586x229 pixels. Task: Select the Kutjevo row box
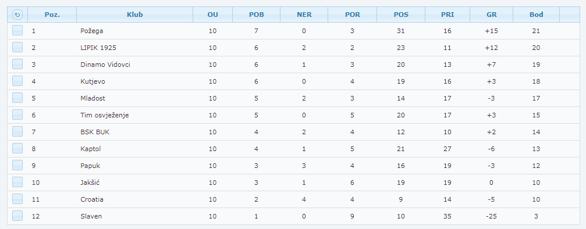click(x=17, y=81)
